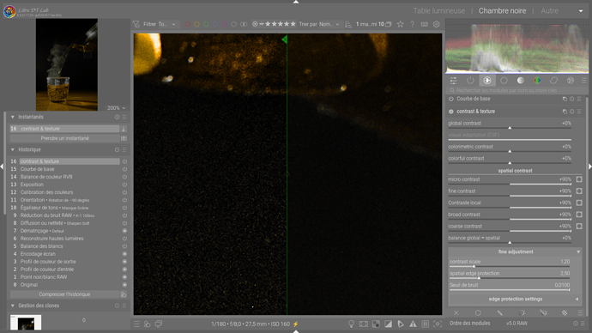Open the filter funnel icon in top bar
Screen dimensions: 592x333
point(136,24)
